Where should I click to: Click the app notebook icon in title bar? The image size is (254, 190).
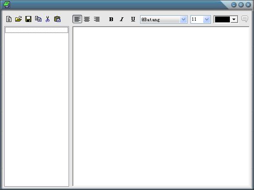click(7, 5)
